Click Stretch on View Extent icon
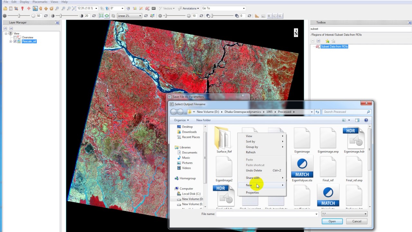412x232 pixels. tap(107, 16)
